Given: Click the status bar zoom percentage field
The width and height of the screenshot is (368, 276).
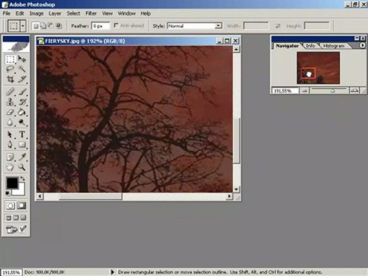Looking at the screenshot, I should point(11,273).
